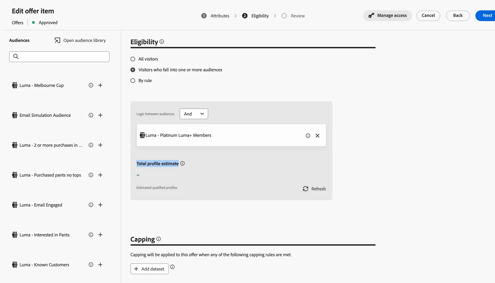Add Luma - Melbourne Cup audience with plus icon
The height and width of the screenshot is (283, 495).
100,85
